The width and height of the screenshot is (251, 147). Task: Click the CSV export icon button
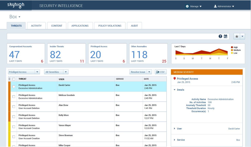tap(161, 72)
